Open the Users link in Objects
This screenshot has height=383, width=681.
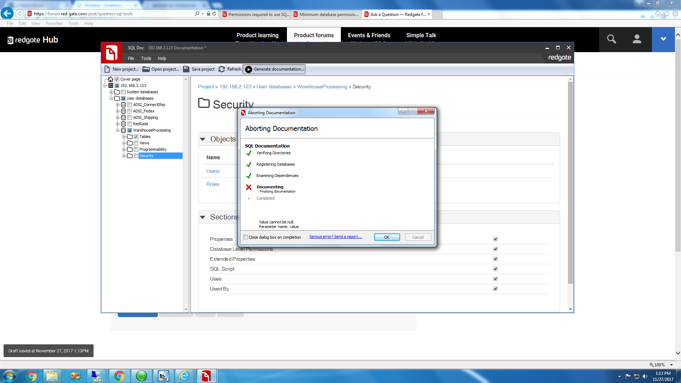click(x=213, y=171)
